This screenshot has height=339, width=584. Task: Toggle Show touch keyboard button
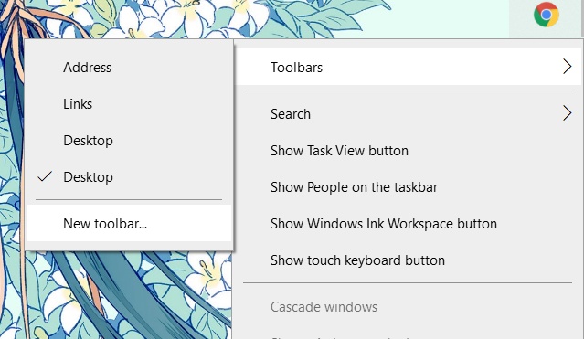[409, 260]
